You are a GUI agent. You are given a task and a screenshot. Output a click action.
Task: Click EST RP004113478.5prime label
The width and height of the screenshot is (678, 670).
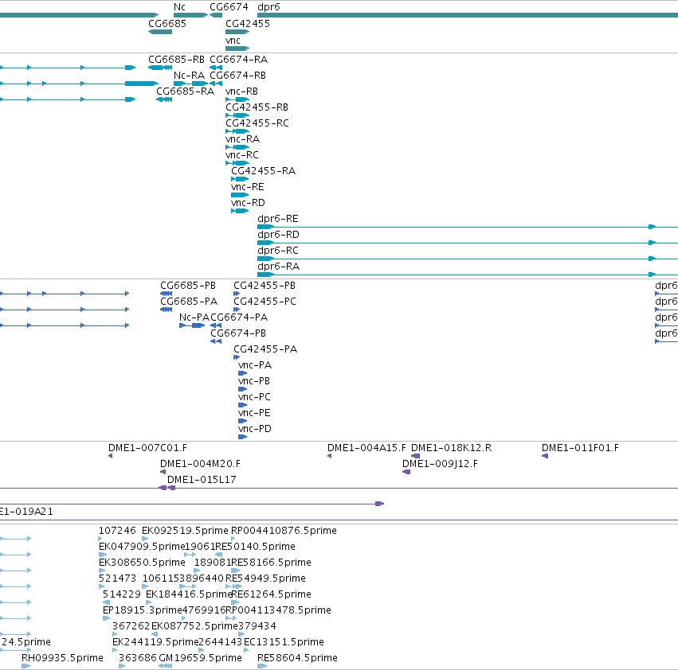tap(279, 610)
